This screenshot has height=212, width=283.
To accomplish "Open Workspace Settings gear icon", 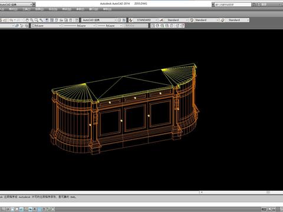I will (x=119, y=20).
